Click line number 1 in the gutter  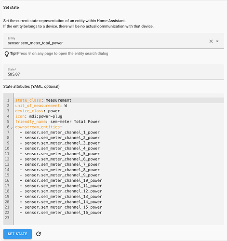(x=8, y=100)
